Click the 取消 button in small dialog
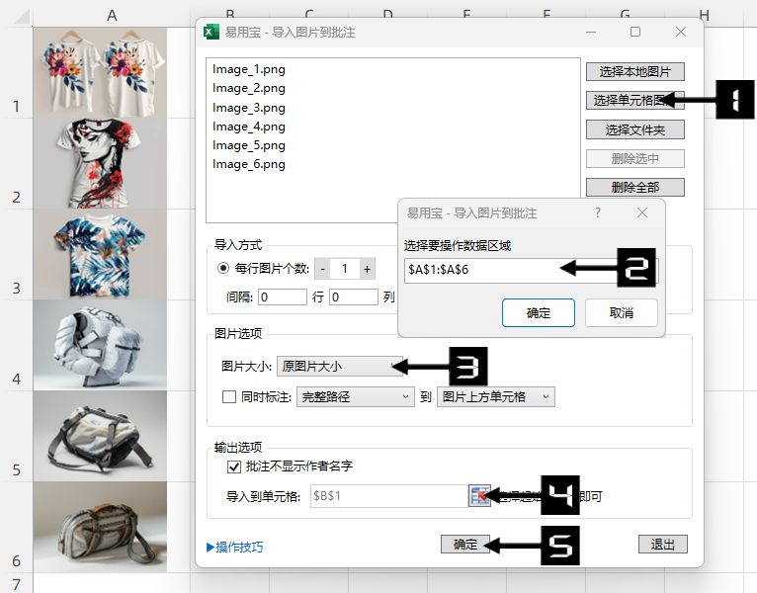Viewport: 757px width, 593px height. click(x=621, y=313)
